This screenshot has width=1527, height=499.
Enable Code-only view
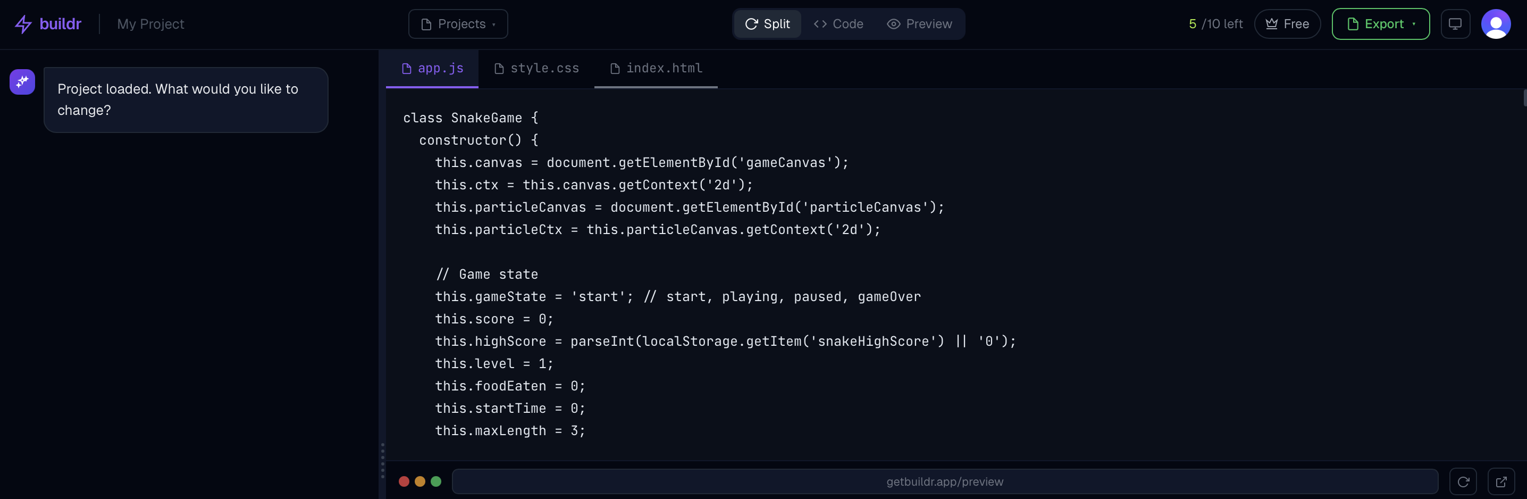click(x=837, y=24)
